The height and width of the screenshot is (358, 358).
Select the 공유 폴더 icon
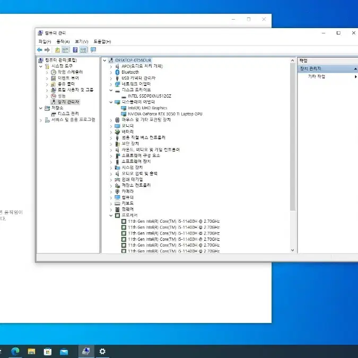tap(54, 84)
